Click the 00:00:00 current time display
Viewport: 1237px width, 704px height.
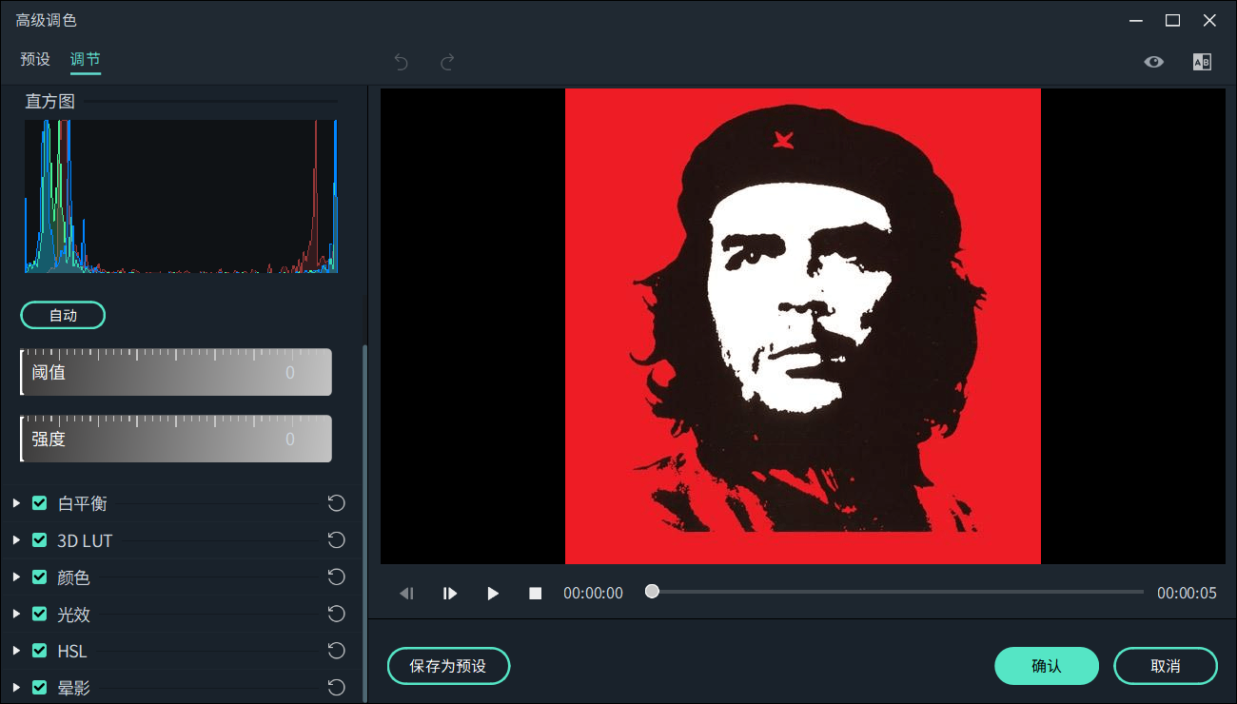pos(593,594)
